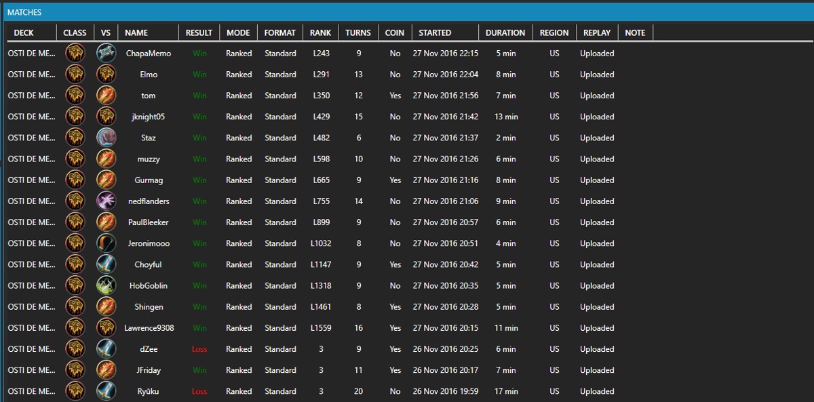
Task: Sort by the COIN column header
Action: (x=395, y=33)
